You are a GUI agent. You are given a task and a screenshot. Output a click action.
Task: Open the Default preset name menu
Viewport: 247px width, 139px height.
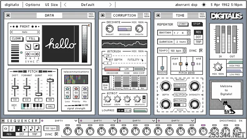pos(88,5)
